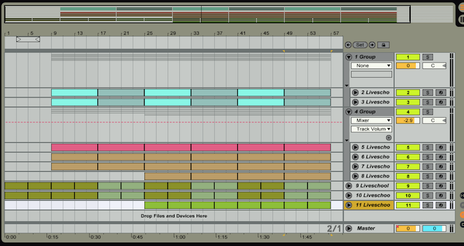Set pan control C on 1 Group
Screen dimensions: 464x246
(x=434, y=66)
